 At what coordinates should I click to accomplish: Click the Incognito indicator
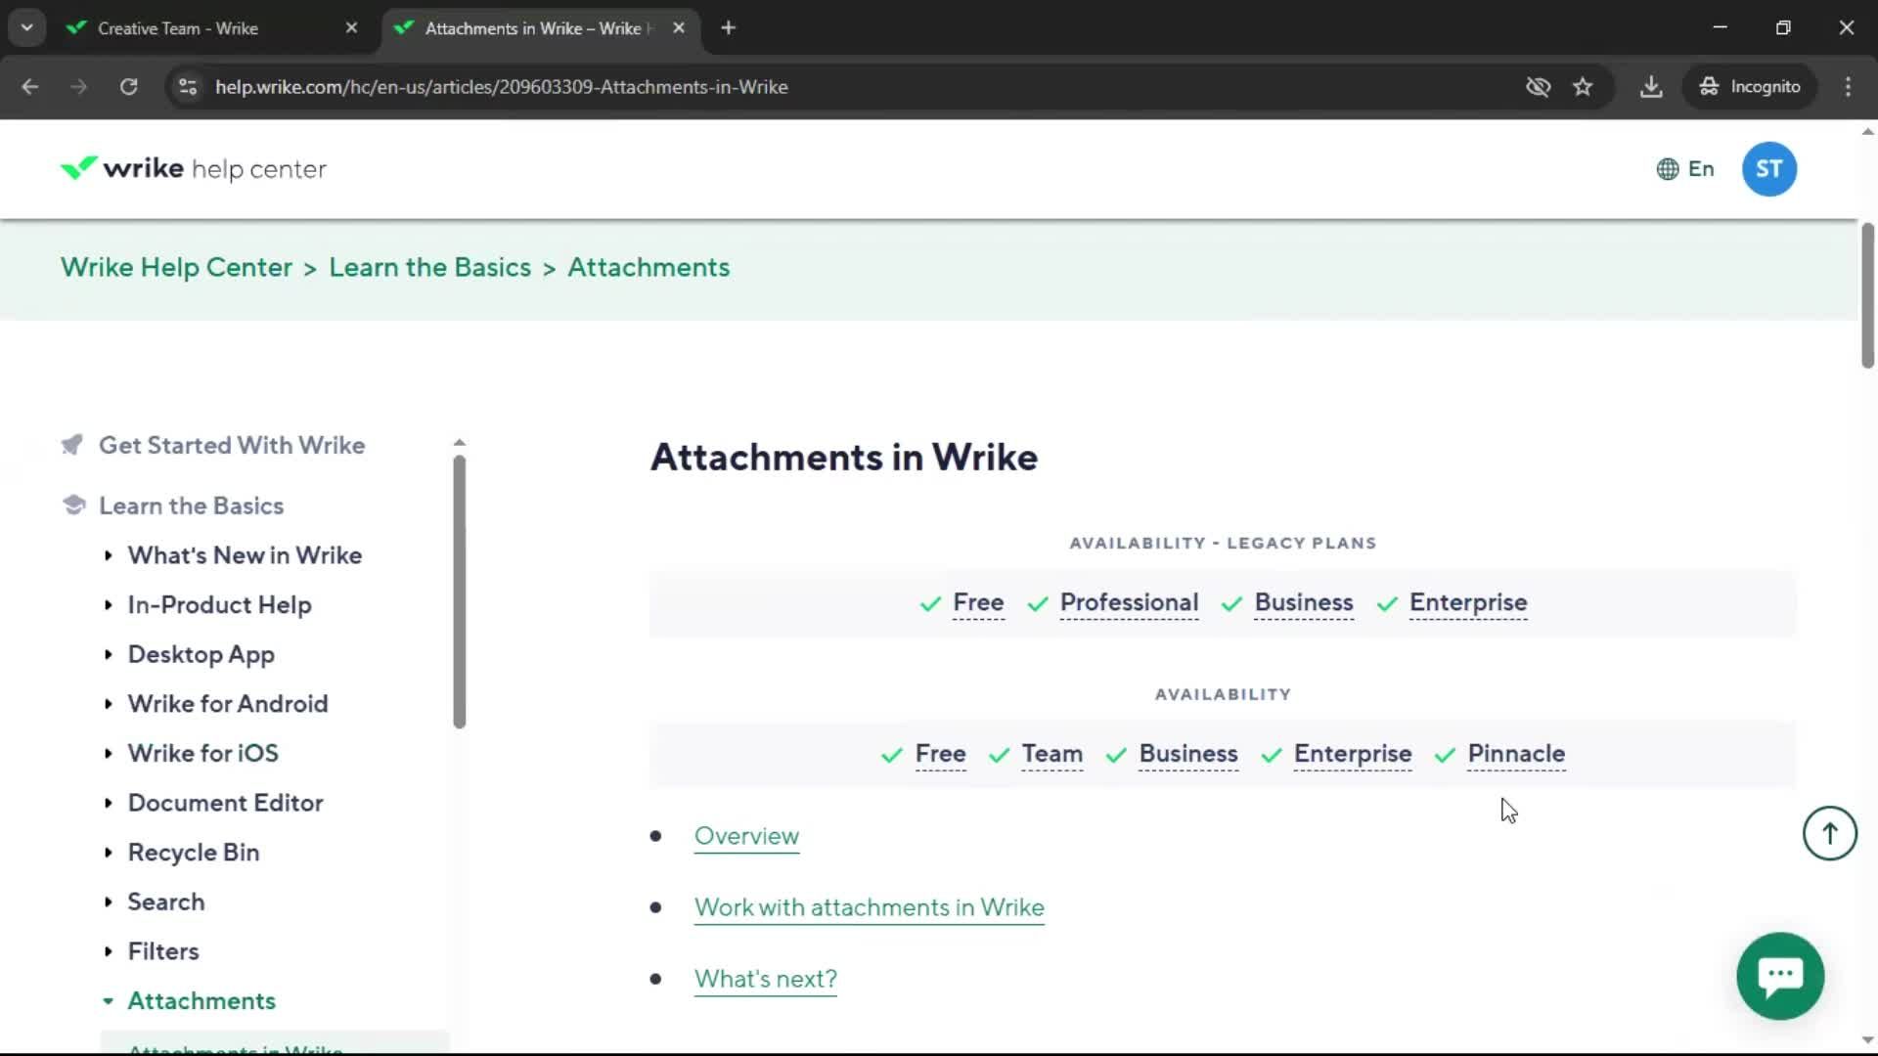(x=1750, y=87)
